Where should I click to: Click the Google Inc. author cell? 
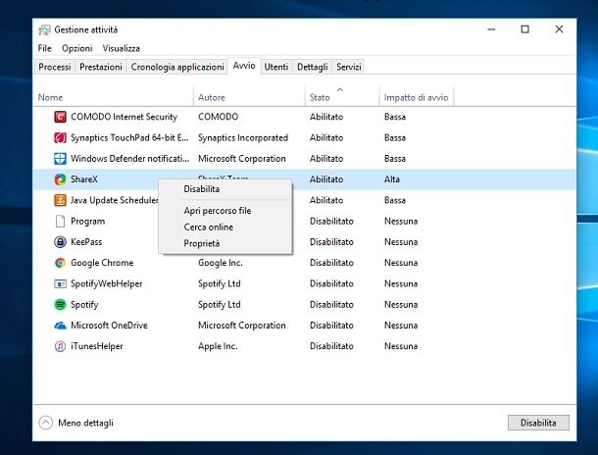click(x=221, y=263)
